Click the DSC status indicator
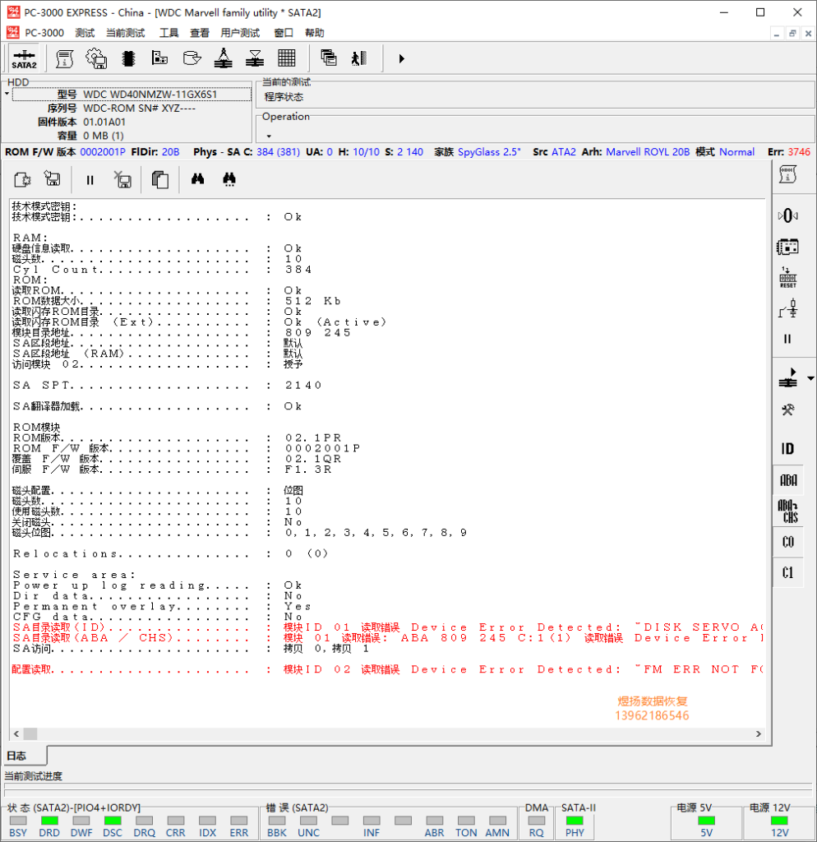The height and width of the screenshot is (842, 817). pos(113,821)
